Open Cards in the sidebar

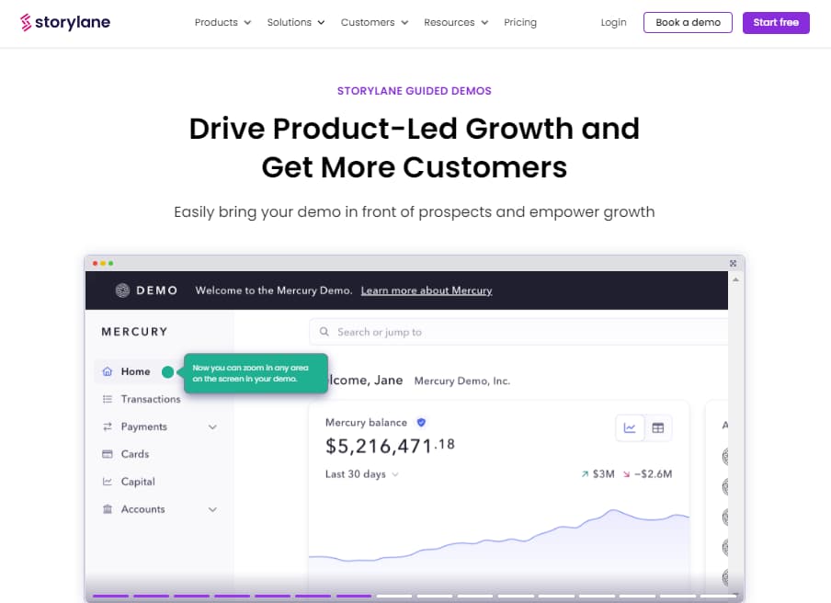click(x=134, y=454)
